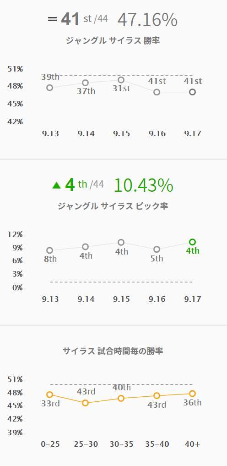Select the 25-30 minute orange data point
227x466 pixels.
[x=86, y=403]
